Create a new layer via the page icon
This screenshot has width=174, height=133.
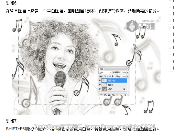[121, 95]
